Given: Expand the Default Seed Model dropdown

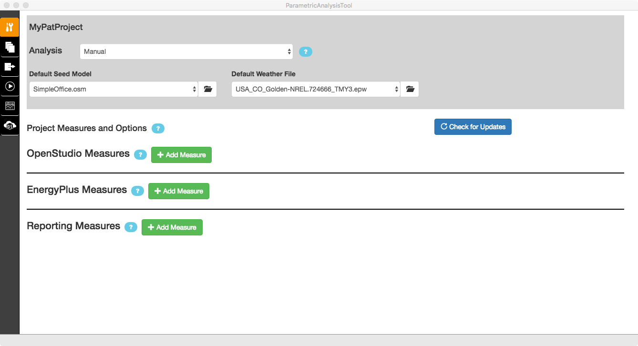Looking at the screenshot, I should [x=113, y=89].
